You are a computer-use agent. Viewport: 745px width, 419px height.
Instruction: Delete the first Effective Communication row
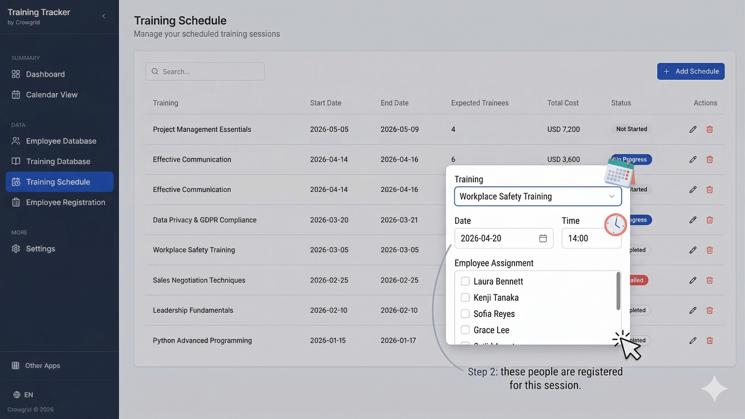(710, 160)
